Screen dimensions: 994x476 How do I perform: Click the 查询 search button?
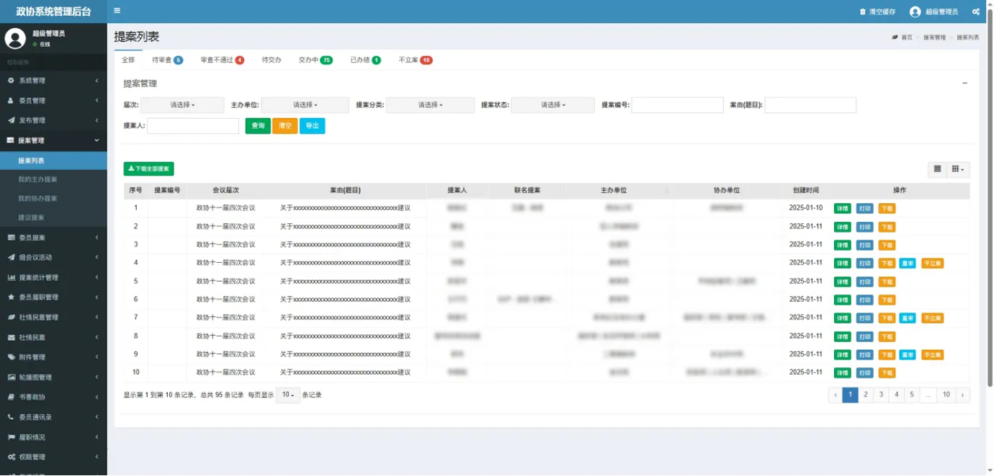(x=258, y=125)
